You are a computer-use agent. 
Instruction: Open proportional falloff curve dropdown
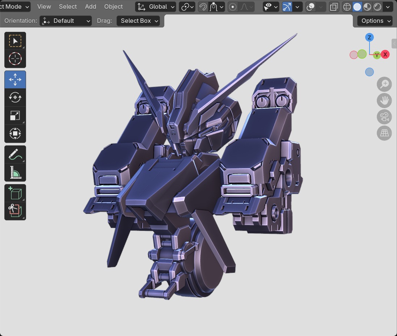click(246, 7)
